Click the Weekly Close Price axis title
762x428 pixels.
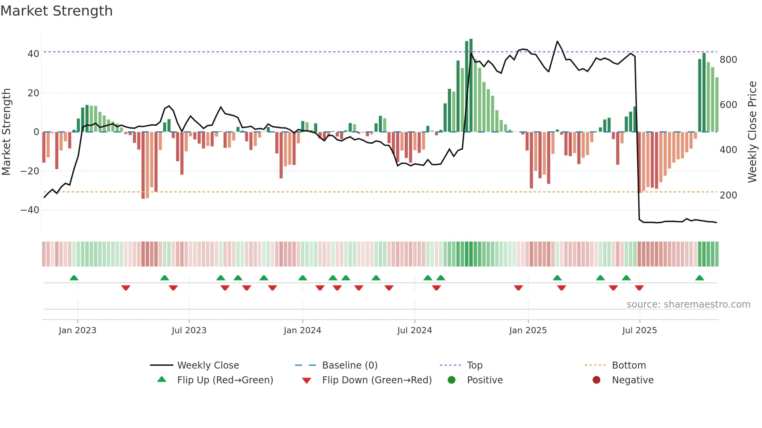(752, 132)
